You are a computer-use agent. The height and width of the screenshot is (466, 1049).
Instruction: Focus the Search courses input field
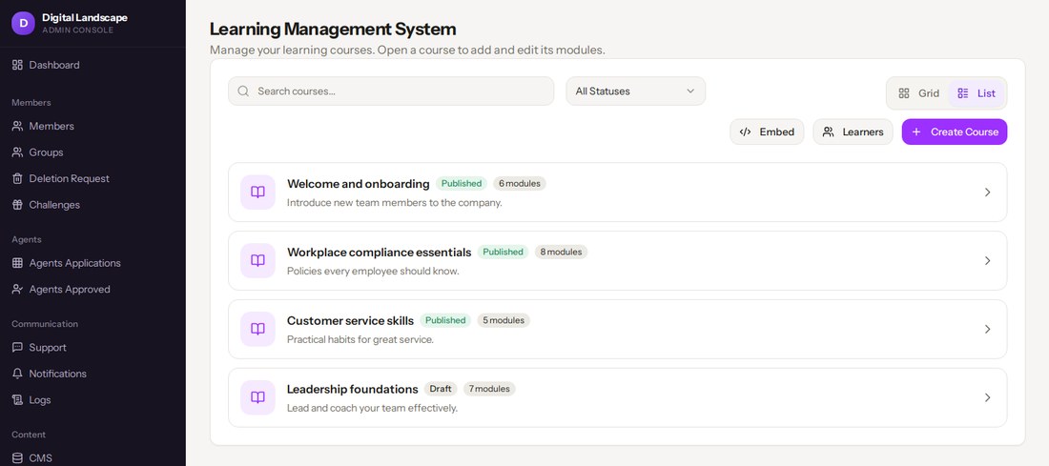pyautogui.click(x=391, y=91)
